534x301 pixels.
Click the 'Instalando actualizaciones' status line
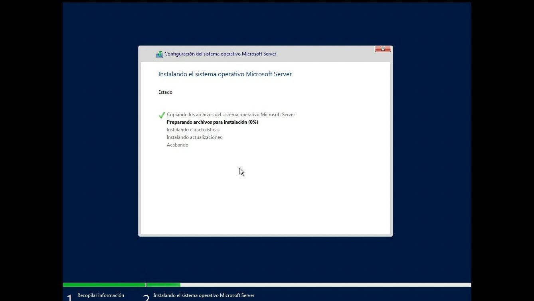tap(194, 137)
